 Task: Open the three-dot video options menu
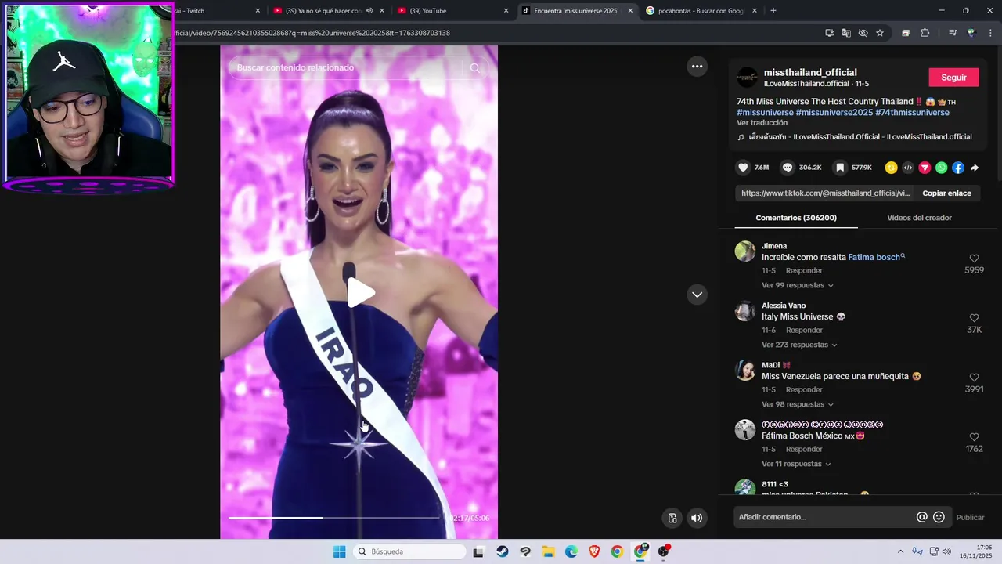click(697, 67)
